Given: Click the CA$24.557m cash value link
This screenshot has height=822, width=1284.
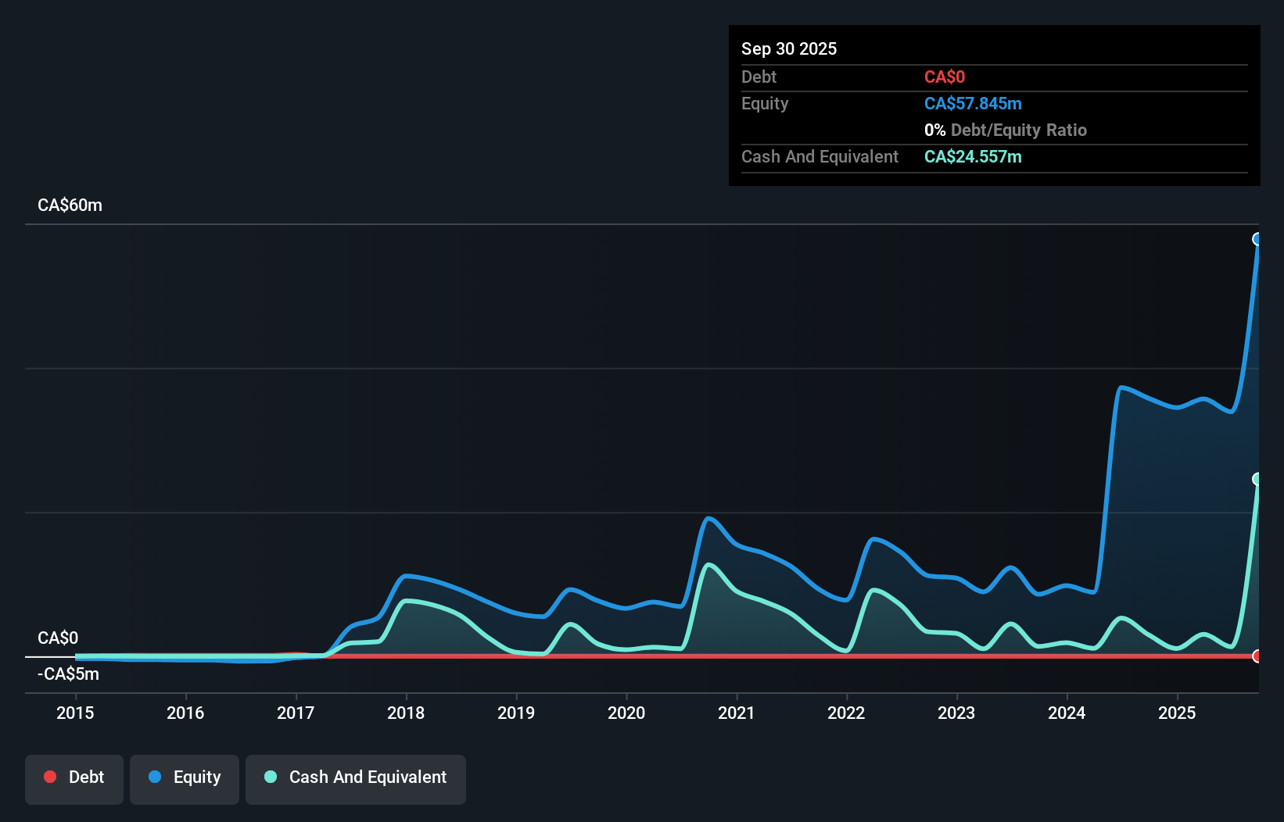Looking at the screenshot, I should click(x=972, y=157).
